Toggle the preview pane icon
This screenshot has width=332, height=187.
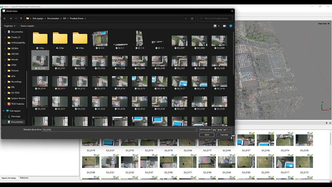tap(225, 26)
